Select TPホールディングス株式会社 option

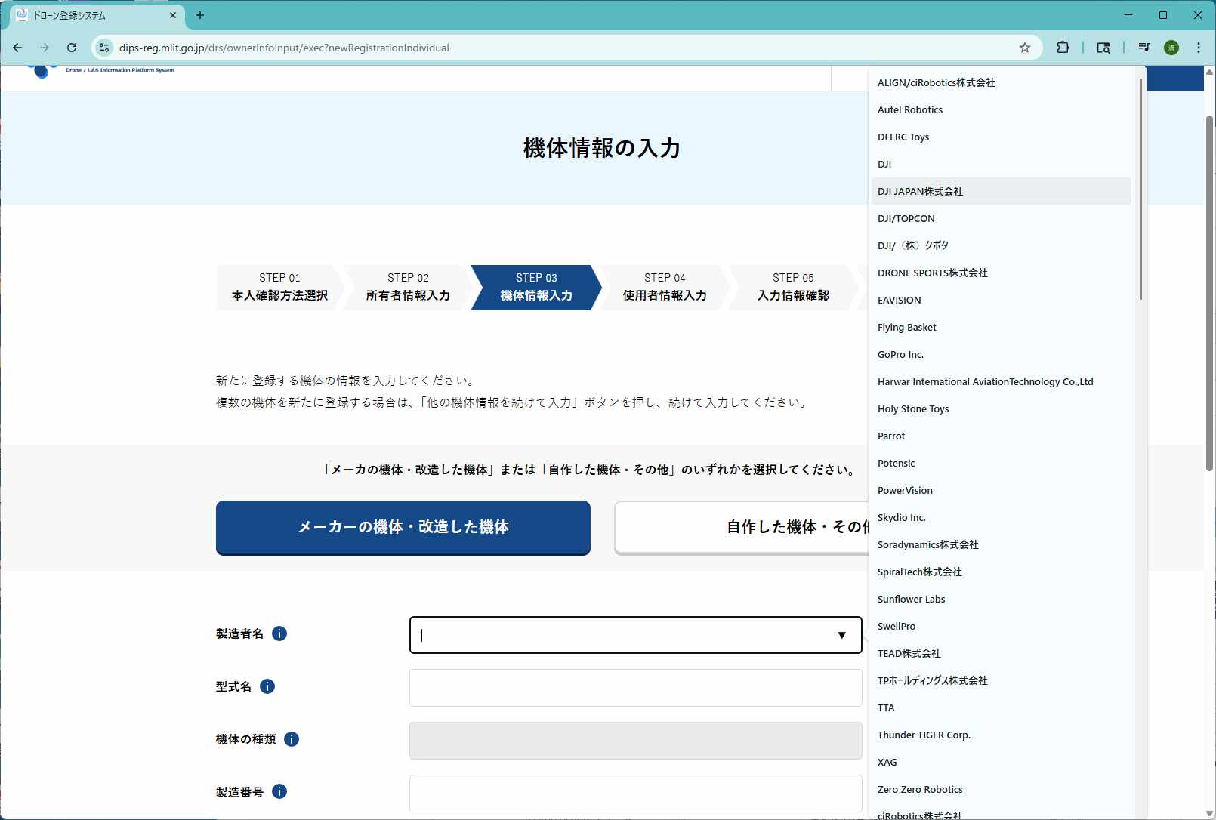point(1002,680)
